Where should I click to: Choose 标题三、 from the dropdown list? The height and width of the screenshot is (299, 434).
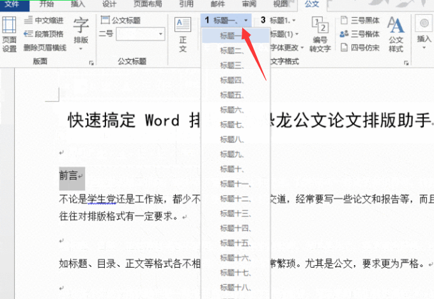click(236, 66)
